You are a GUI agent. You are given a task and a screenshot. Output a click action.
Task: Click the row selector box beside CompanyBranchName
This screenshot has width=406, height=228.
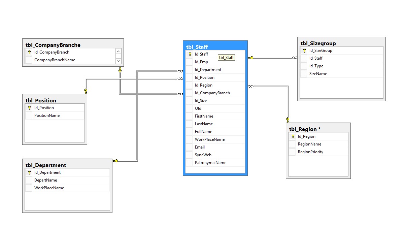pyautogui.click(x=29, y=60)
